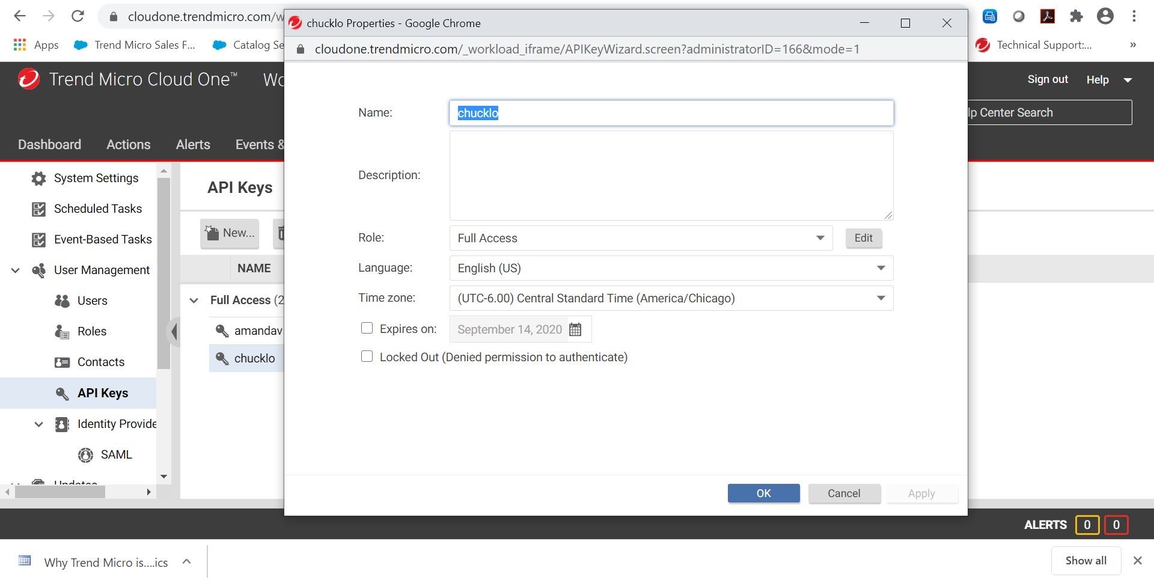Expand the downloaded .ics file options

[186, 561]
